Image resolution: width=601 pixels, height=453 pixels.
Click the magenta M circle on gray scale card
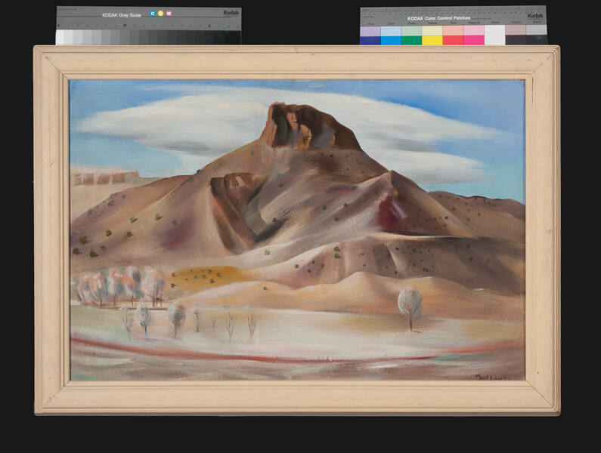pos(169,14)
